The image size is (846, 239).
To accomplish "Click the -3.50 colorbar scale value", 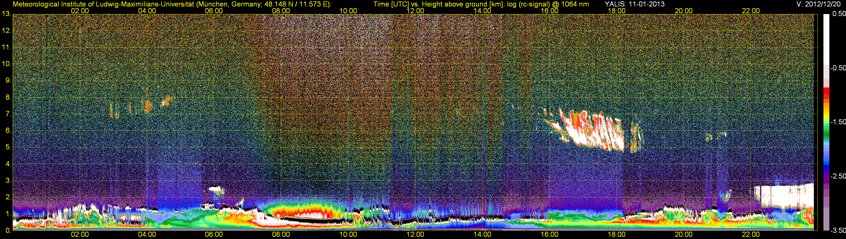I will (838, 231).
